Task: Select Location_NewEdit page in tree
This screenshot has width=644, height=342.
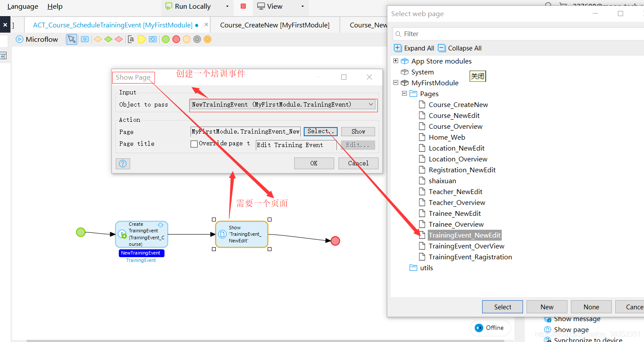Action: [456, 148]
